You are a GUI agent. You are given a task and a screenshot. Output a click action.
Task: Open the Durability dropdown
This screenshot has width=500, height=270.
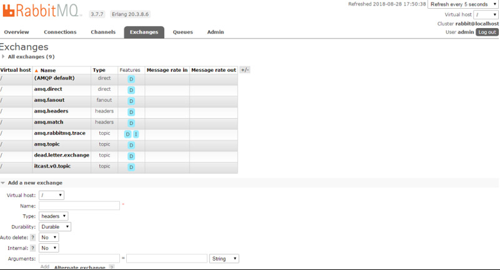point(55,227)
